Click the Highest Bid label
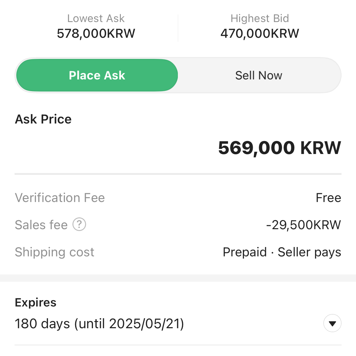Image resolution: width=356 pixels, height=356 pixels. (x=260, y=18)
